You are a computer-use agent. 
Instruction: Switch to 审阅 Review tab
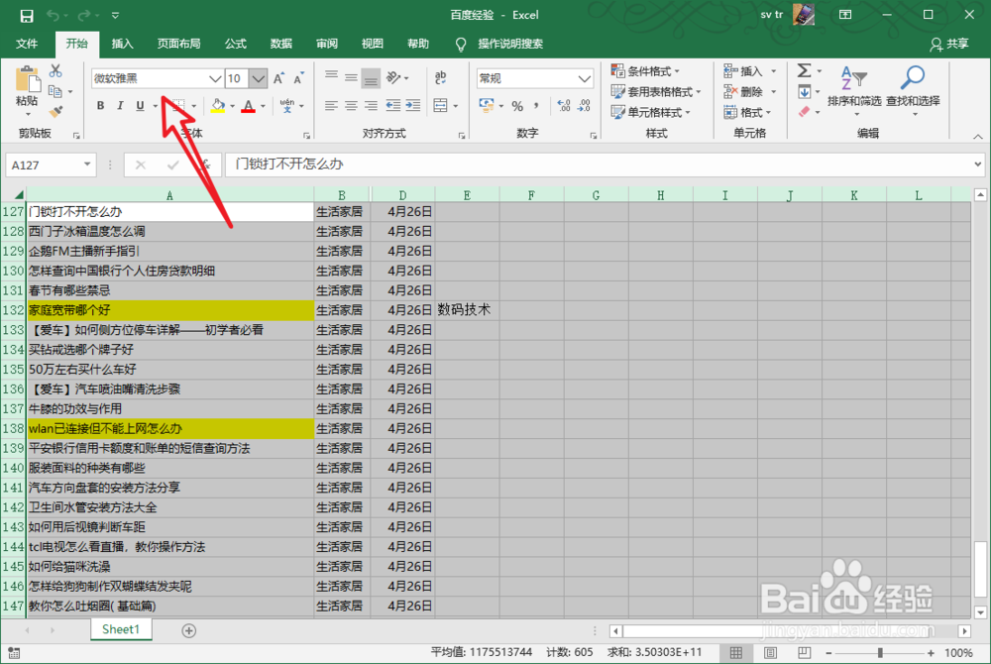[x=327, y=44]
